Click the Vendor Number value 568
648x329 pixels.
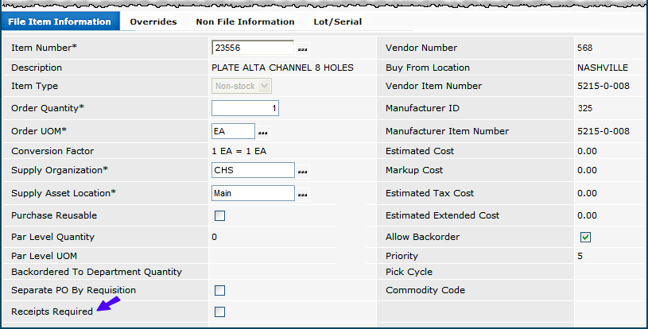click(585, 48)
